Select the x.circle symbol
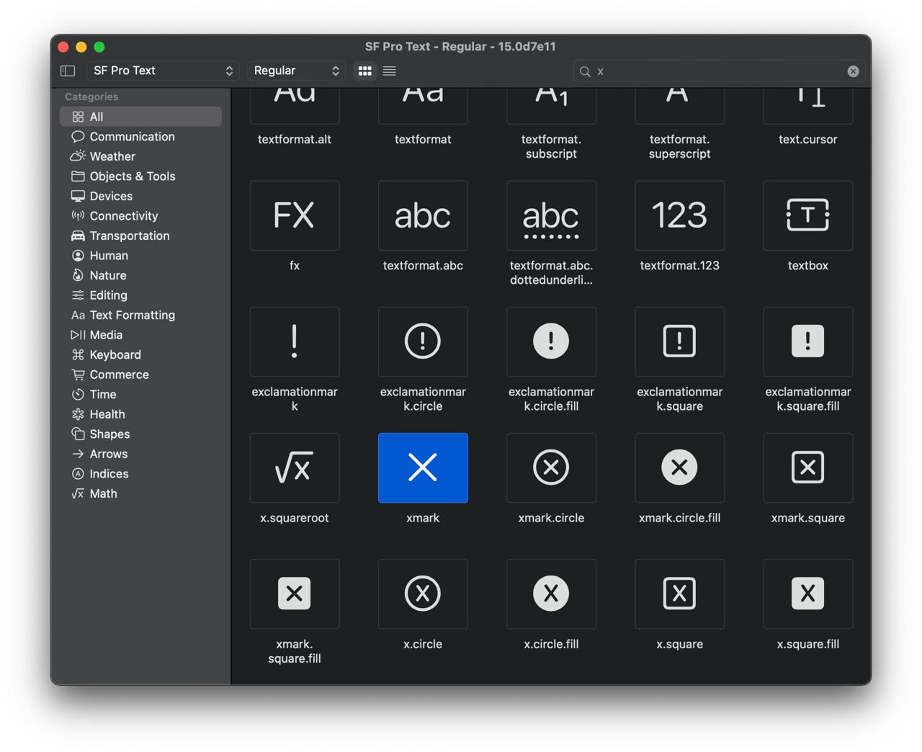This screenshot has width=922, height=752. (x=423, y=594)
